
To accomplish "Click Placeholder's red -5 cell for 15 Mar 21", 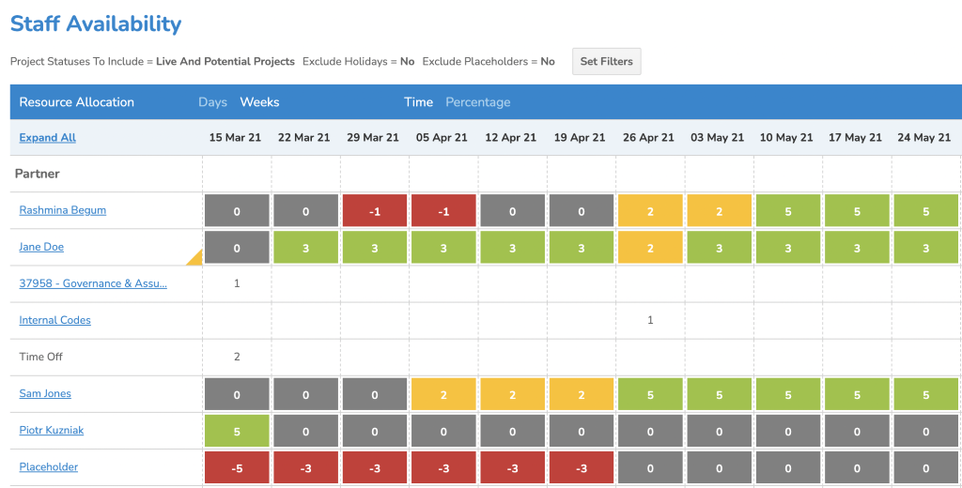I will 236,468.
